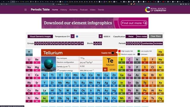Toggle Period 7 filter

coord(140,43)
